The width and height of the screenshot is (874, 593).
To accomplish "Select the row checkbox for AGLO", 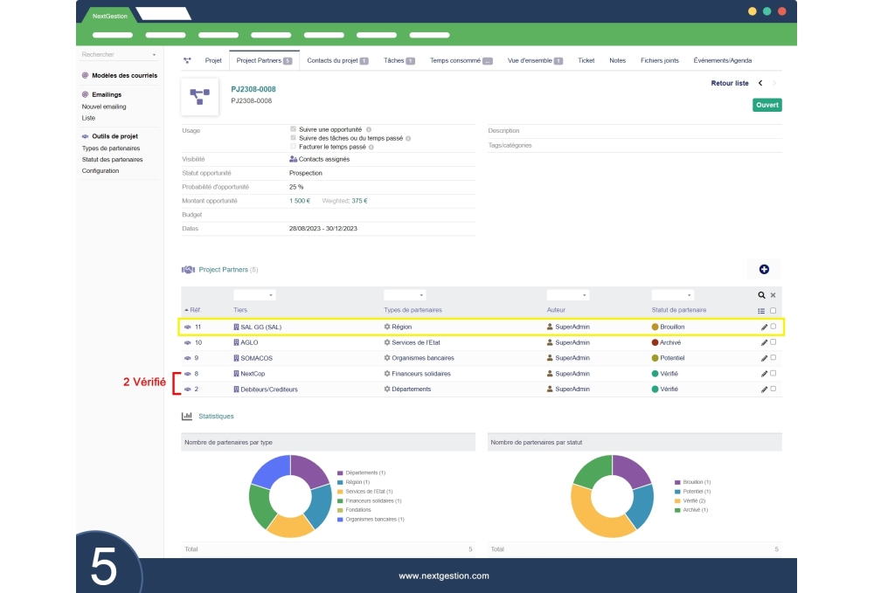I will coord(773,341).
